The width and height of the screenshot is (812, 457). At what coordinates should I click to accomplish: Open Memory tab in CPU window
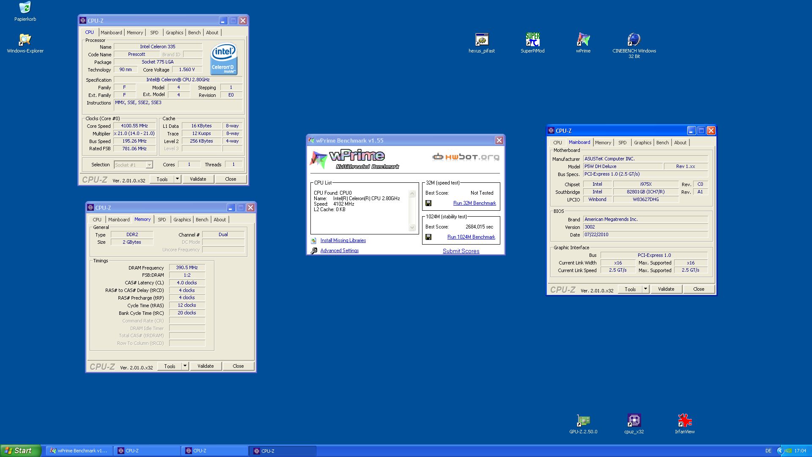pyautogui.click(x=135, y=33)
